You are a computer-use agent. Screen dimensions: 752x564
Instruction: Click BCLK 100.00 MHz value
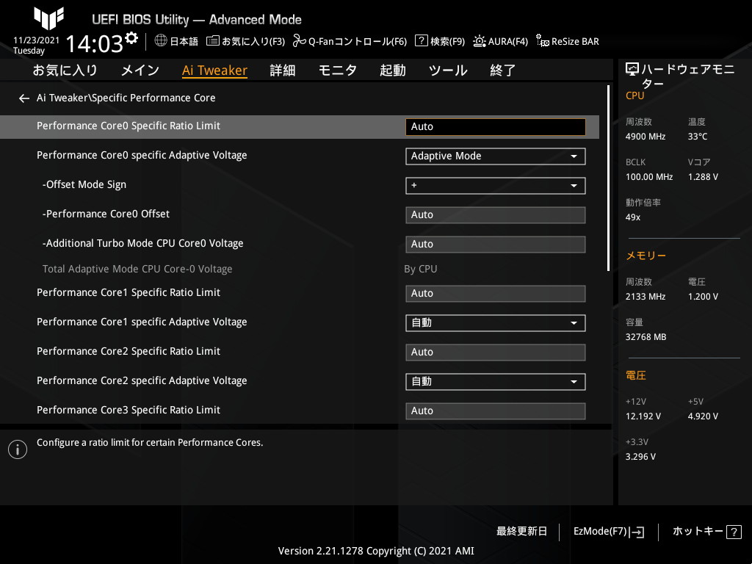[649, 177]
